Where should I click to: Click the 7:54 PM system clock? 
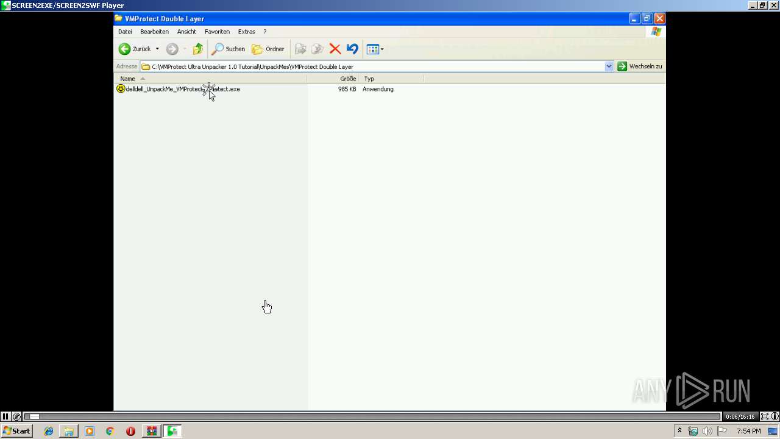point(748,431)
